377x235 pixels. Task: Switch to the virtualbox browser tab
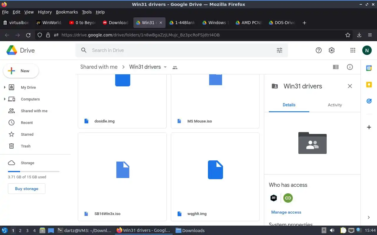(16, 23)
